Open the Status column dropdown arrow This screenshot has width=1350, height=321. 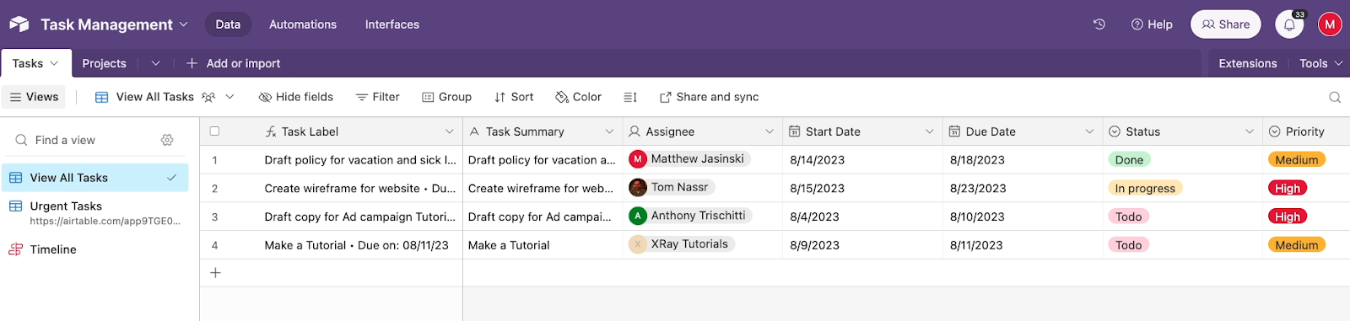(1250, 131)
